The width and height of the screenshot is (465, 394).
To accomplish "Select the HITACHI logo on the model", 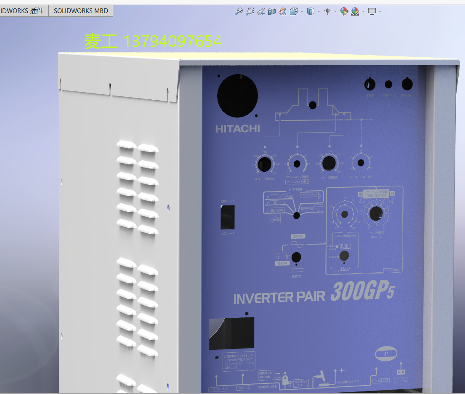I will pos(237,129).
